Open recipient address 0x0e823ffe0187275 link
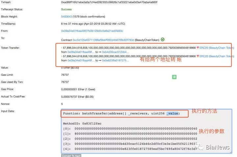This screenshot has height=157, width=237. (116, 61)
